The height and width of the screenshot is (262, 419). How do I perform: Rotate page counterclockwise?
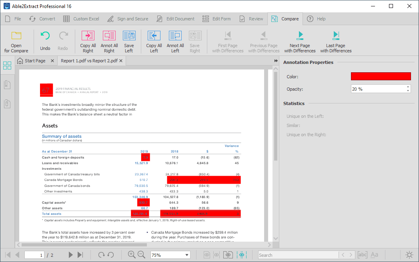tap(110, 255)
